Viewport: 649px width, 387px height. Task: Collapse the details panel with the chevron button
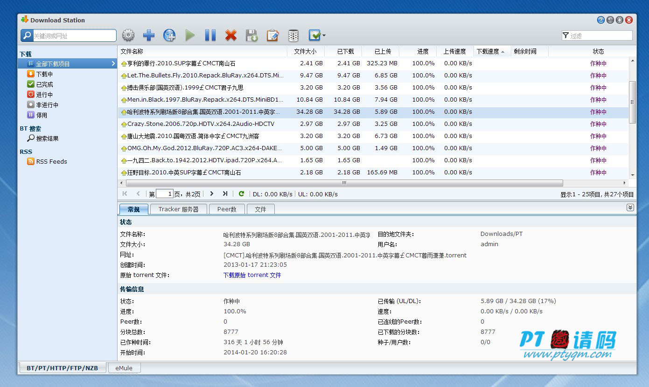(630, 207)
